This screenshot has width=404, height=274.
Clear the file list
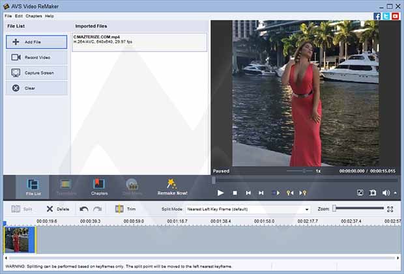(x=36, y=89)
